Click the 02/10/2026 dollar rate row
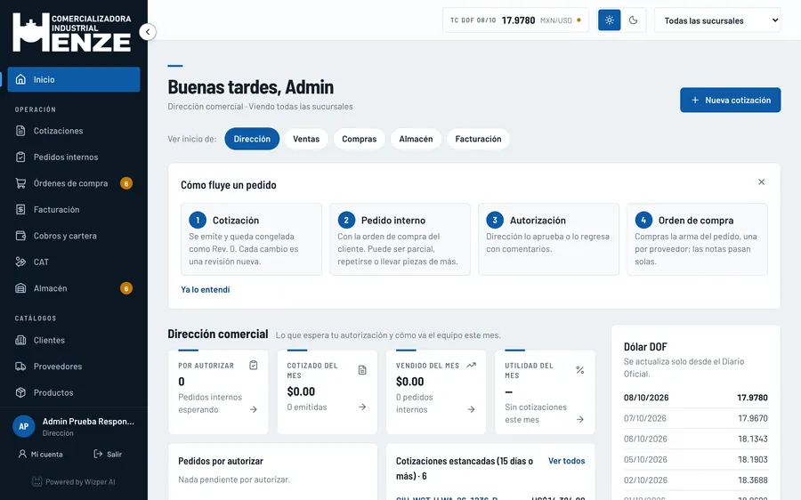The image size is (801, 500). (x=696, y=480)
